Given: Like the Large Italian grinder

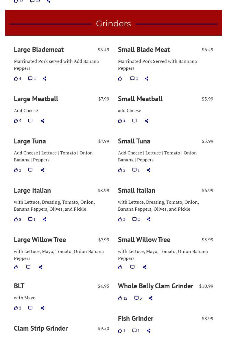Looking at the screenshot, I should 18,219.
